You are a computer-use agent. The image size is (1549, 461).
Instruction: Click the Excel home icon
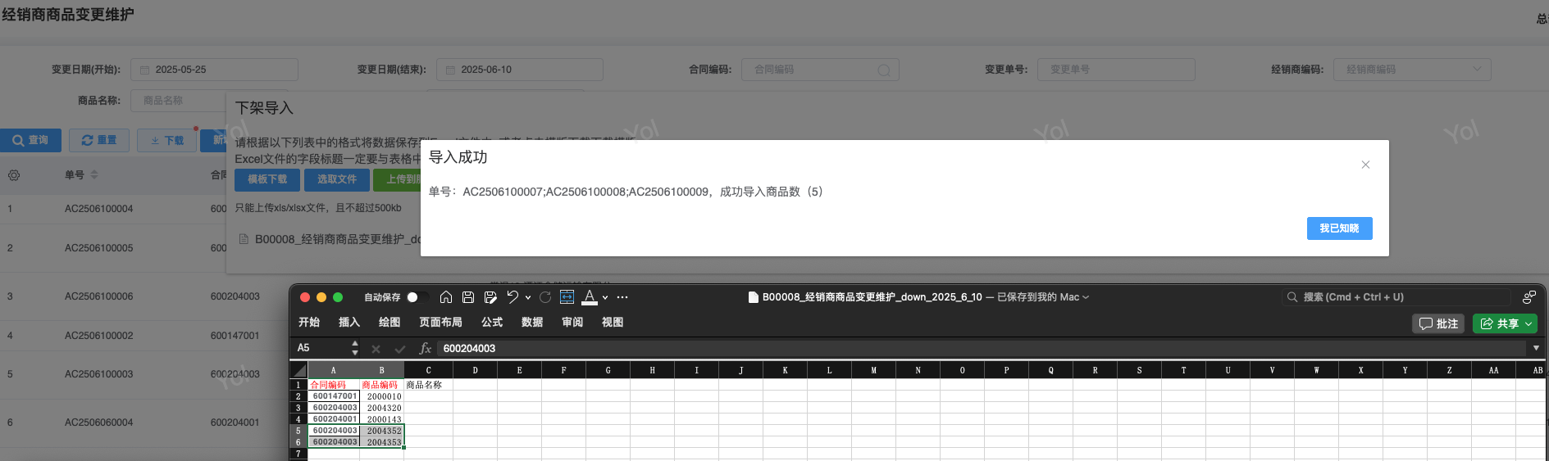click(x=446, y=297)
